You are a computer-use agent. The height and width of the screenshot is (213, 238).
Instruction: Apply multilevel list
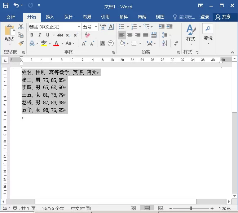(146, 27)
